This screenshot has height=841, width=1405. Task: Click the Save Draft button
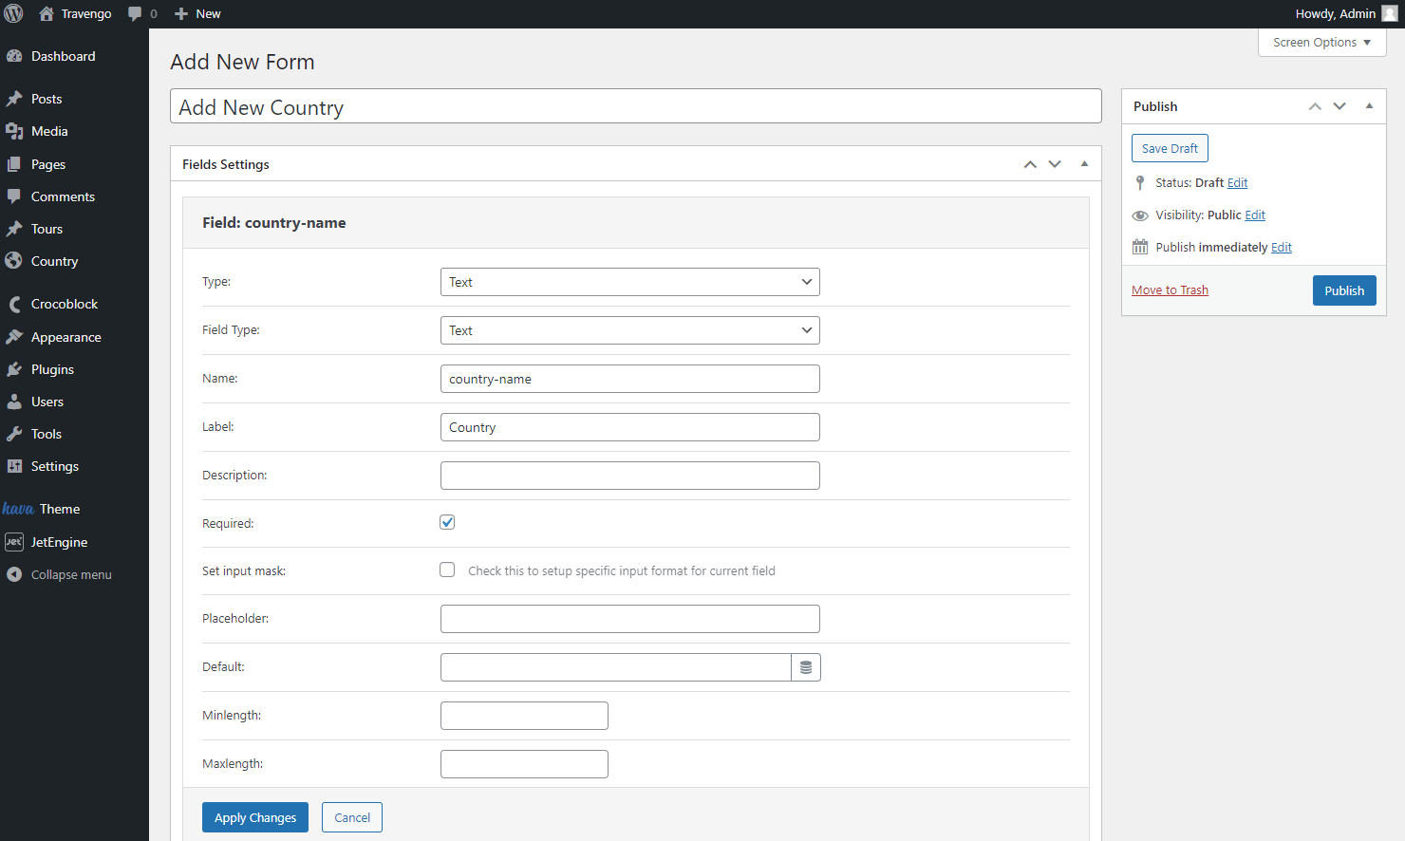(x=1170, y=148)
